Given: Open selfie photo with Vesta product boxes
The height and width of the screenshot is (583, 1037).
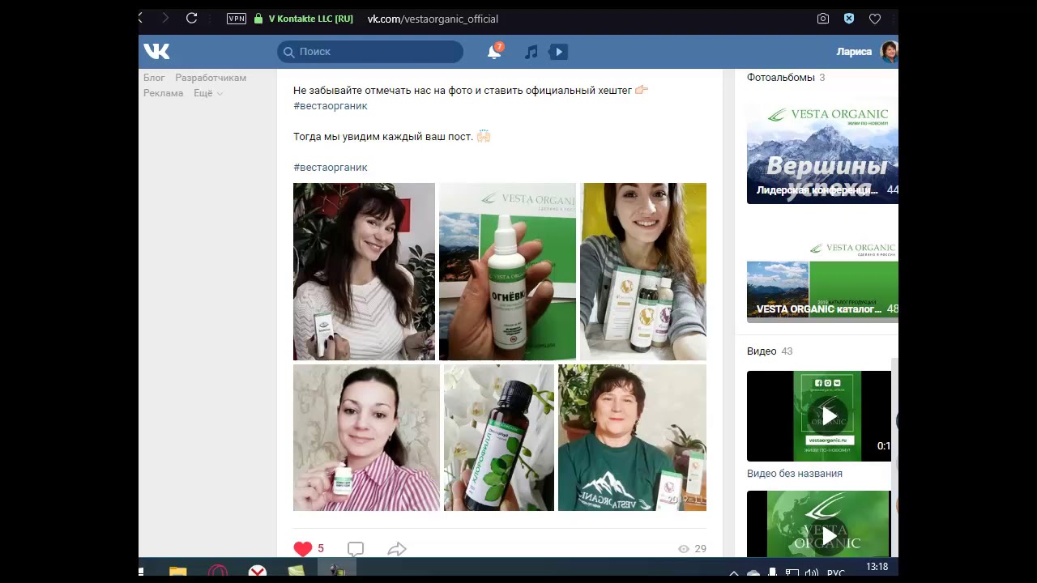Looking at the screenshot, I should 643,271.
